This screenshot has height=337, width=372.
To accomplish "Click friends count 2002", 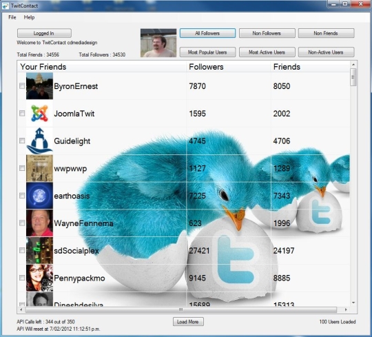I will (282, 114).
